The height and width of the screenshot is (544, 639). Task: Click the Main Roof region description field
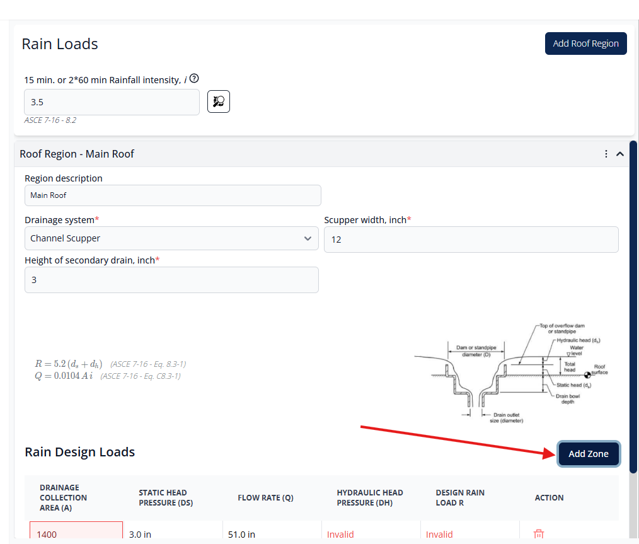pyautogui.click(x=173, y=195)
